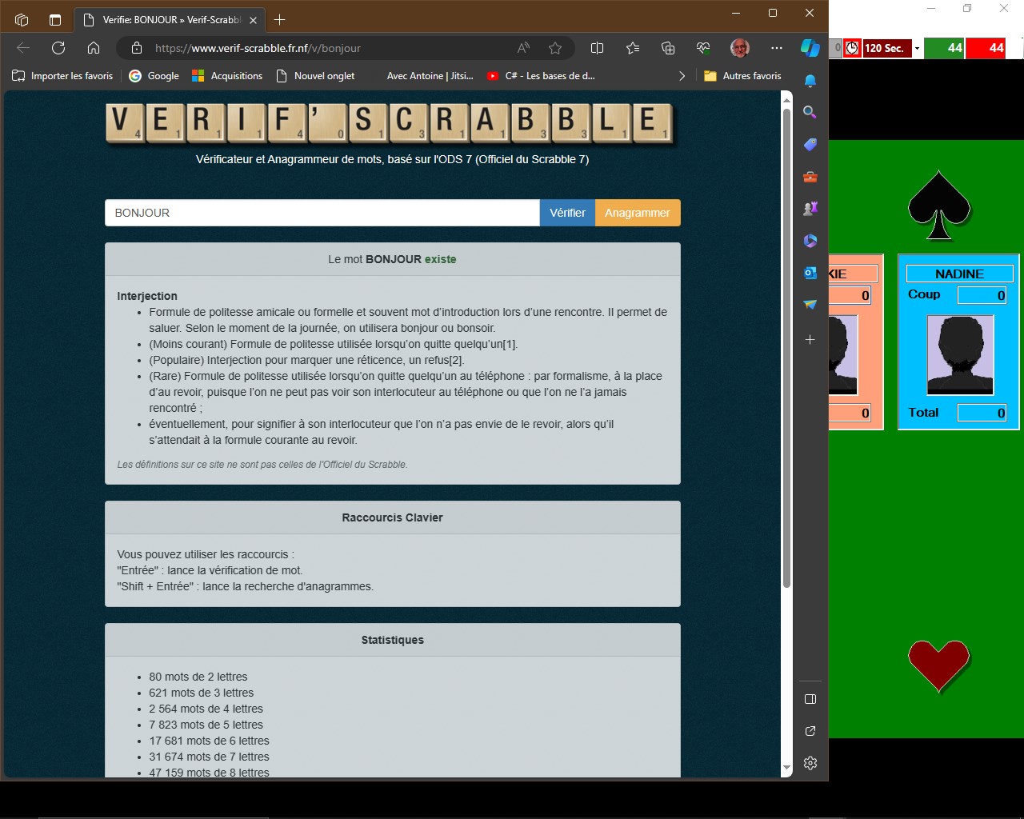Click the Anagrammer button

pos(638,213)
